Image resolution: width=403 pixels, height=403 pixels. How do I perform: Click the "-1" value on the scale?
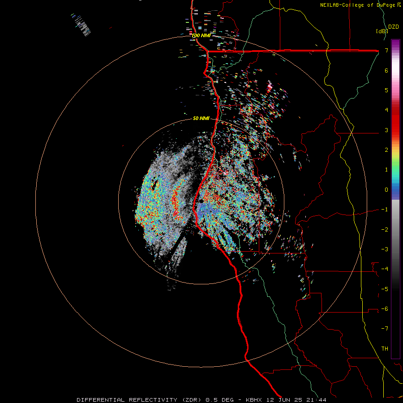(x=385, y=210)
